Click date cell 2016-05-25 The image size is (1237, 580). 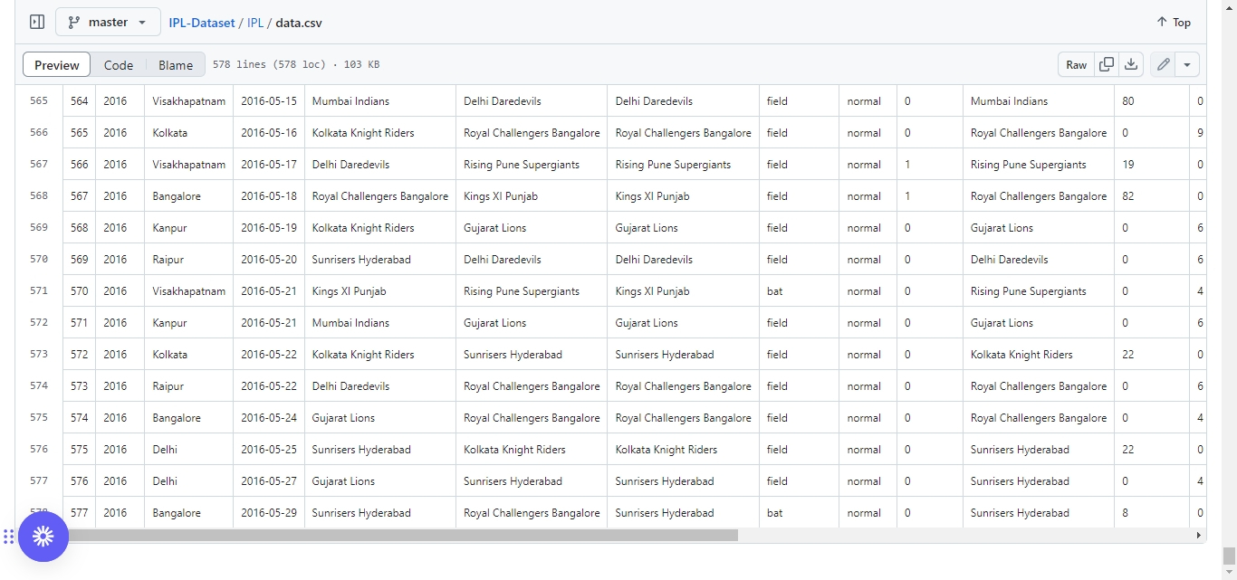tap(269, 450)
